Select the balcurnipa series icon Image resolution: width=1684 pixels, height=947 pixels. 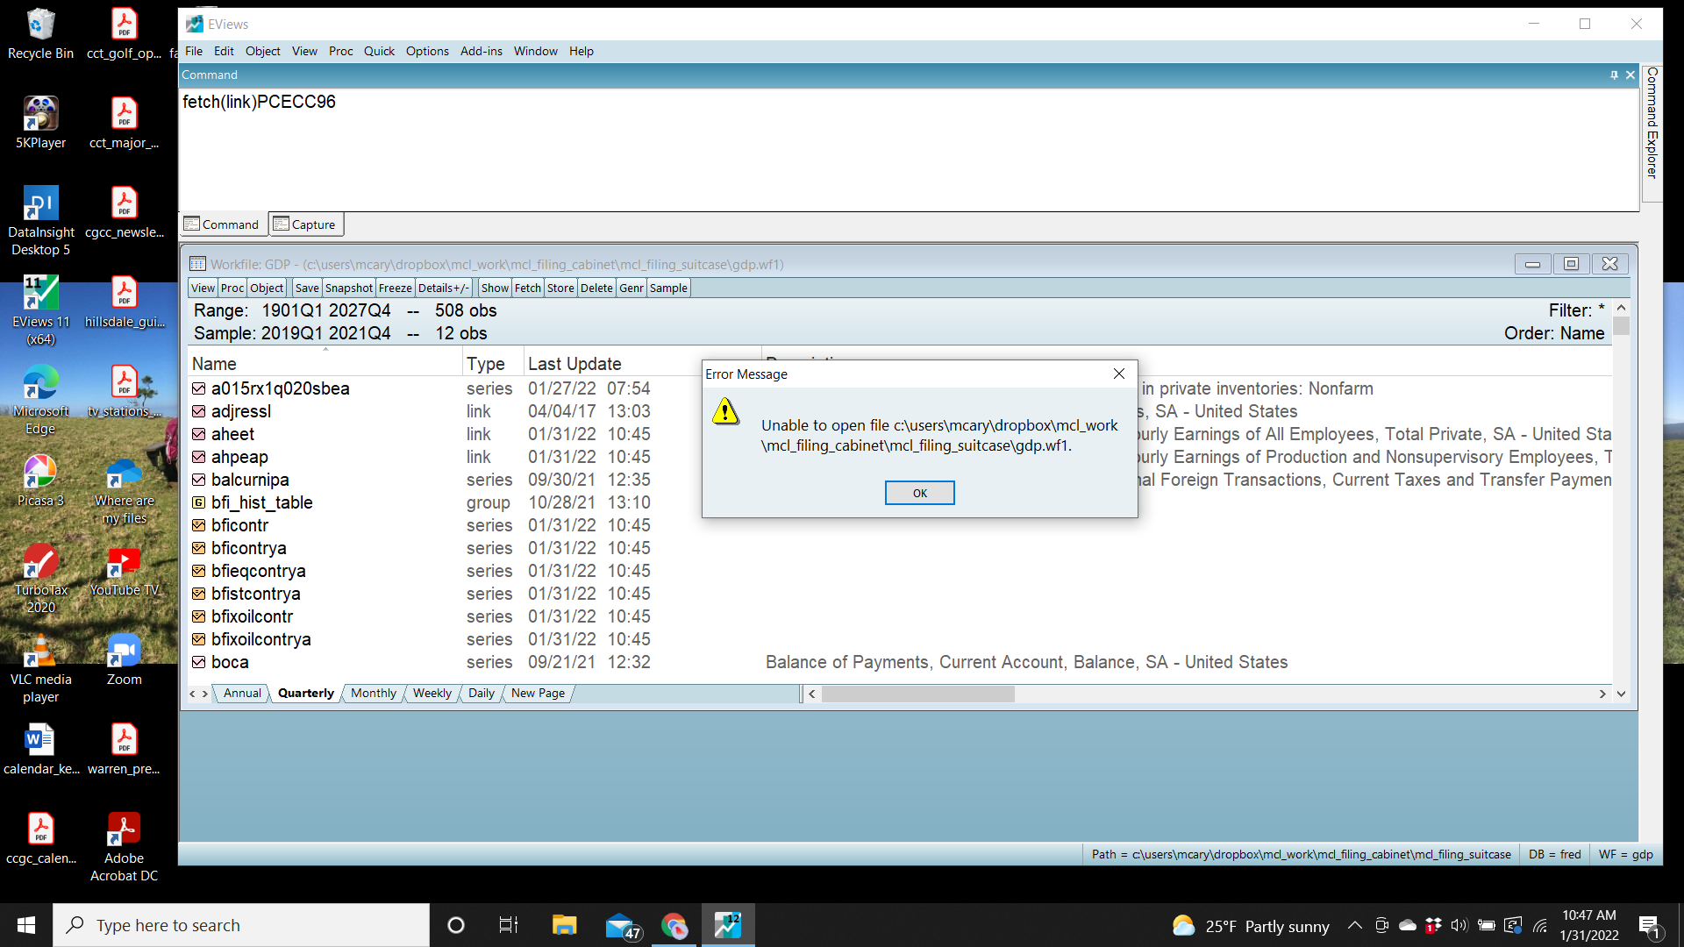pos(199,480)
